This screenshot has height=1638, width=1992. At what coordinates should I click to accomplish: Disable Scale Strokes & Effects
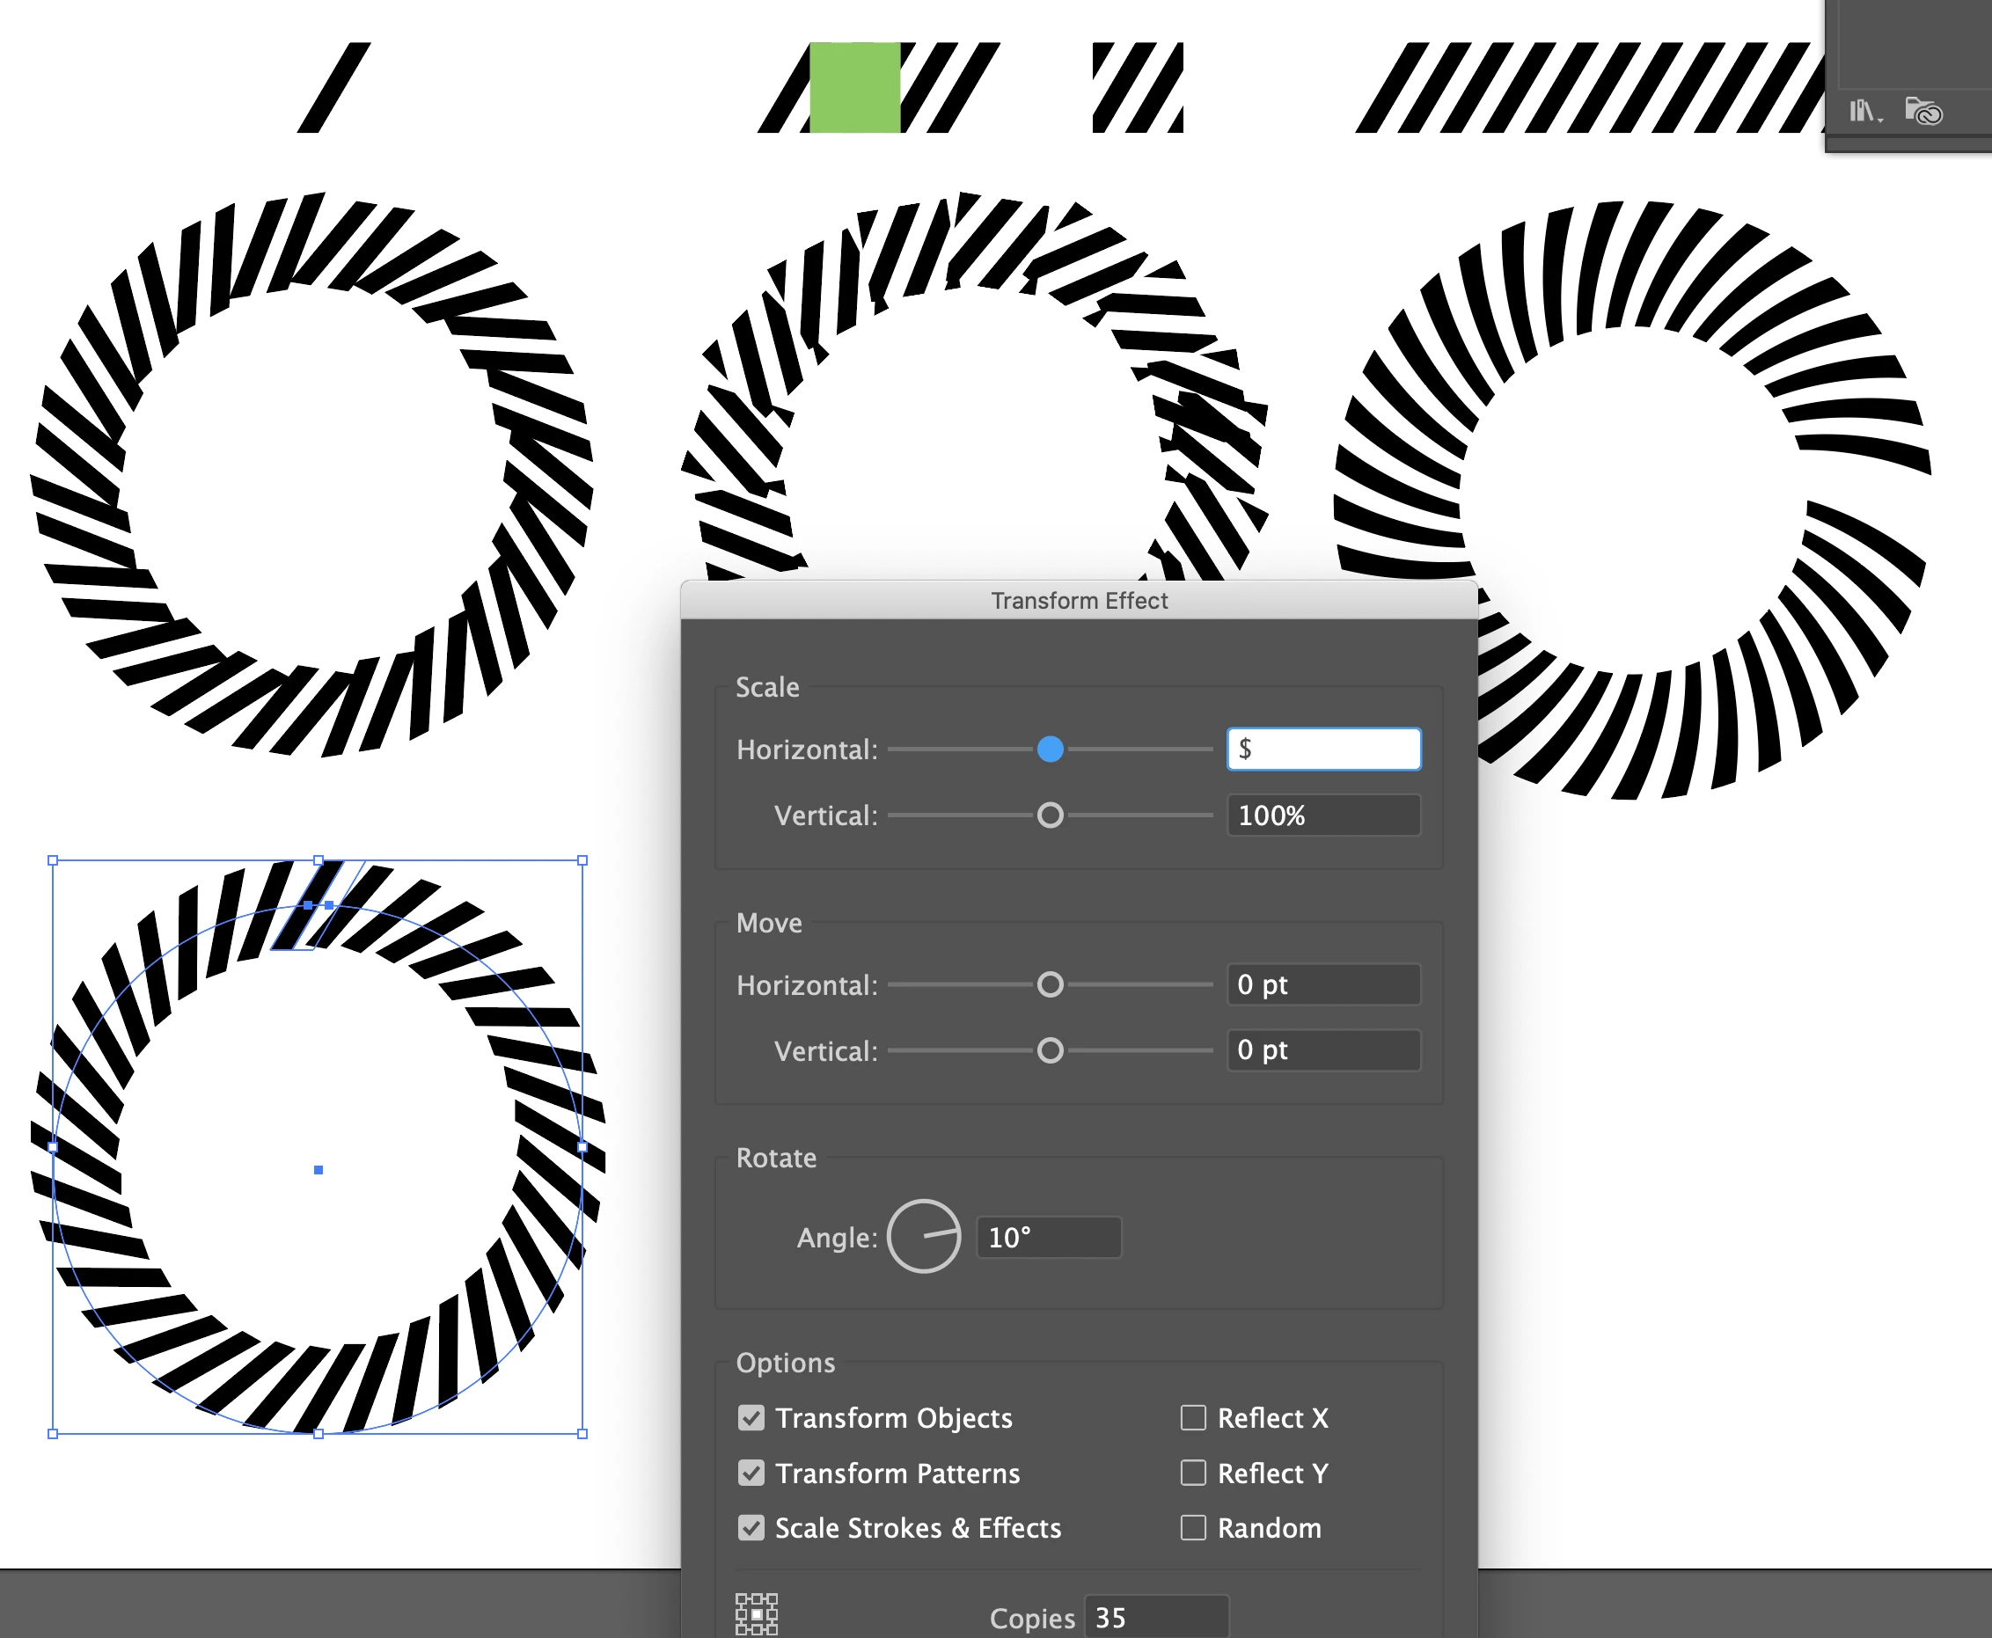(x=751, y=1528)
